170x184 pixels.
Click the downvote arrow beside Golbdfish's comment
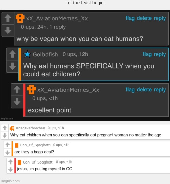(x=12, y=66)
